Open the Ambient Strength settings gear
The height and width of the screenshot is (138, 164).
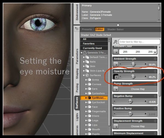point(155,59)
